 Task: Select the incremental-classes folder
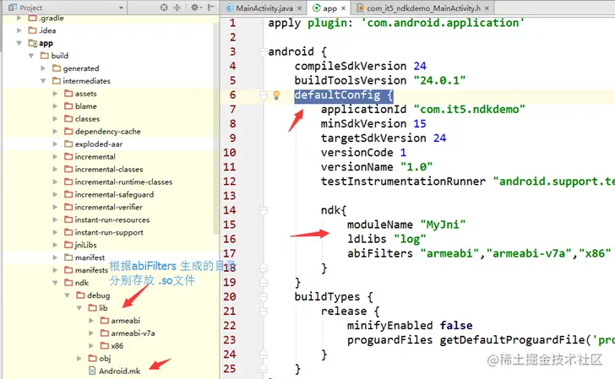tap(104, 169)
